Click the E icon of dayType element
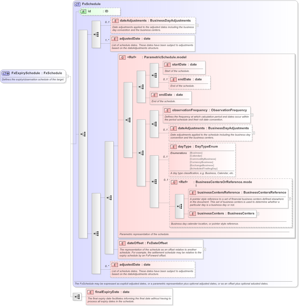299x306 pixels. pyautogui.click(x=173, y=147)
